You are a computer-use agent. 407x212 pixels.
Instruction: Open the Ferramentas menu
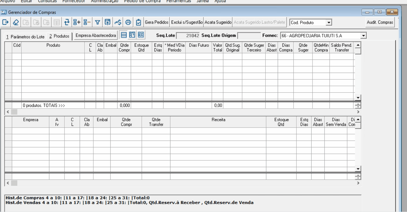179,1
